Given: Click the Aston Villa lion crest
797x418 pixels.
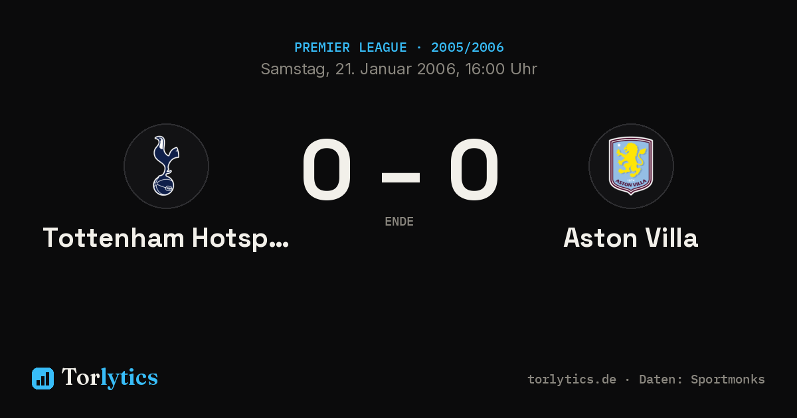Looking at the screenshot, I should (631, 166).
